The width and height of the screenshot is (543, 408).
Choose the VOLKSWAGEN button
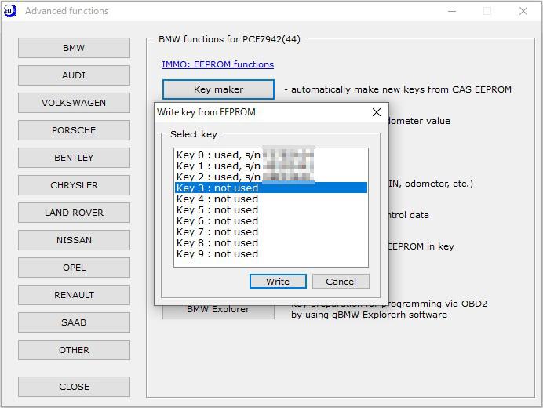[x=74, y=103]
